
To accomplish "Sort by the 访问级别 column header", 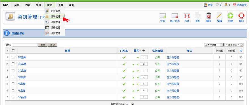I will coord(157,51).
